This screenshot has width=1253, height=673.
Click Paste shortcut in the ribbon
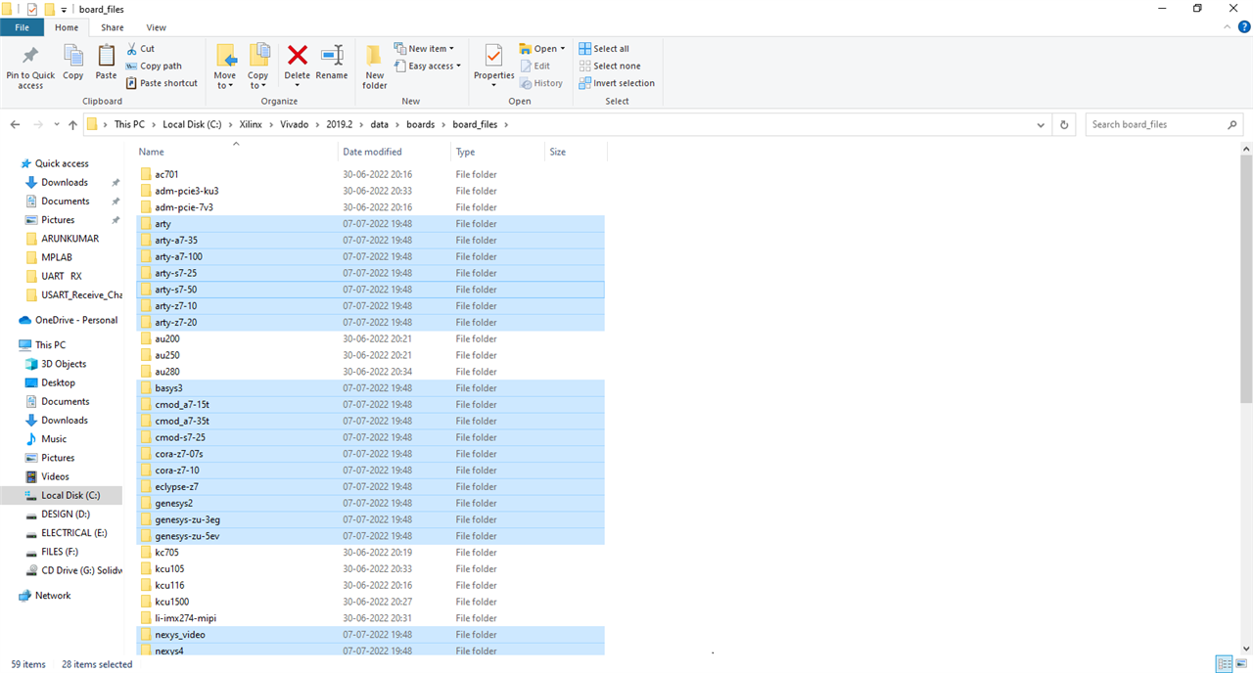pyautogui.click(x=162, y=83)
